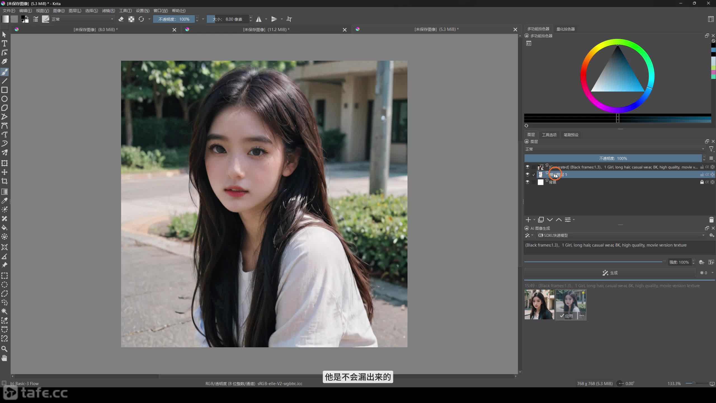
Task: Hide the 背景 layer
Action: [527, 182]
